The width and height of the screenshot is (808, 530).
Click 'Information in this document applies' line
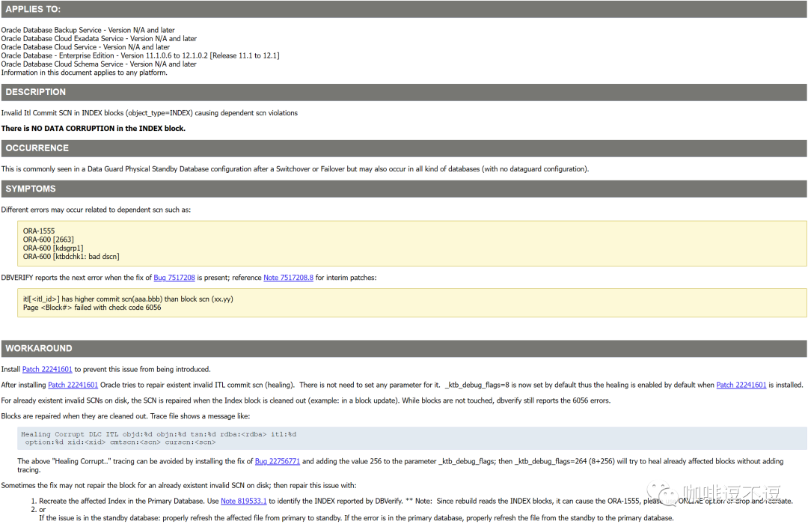pyautogui.click(x=84, y=73)
